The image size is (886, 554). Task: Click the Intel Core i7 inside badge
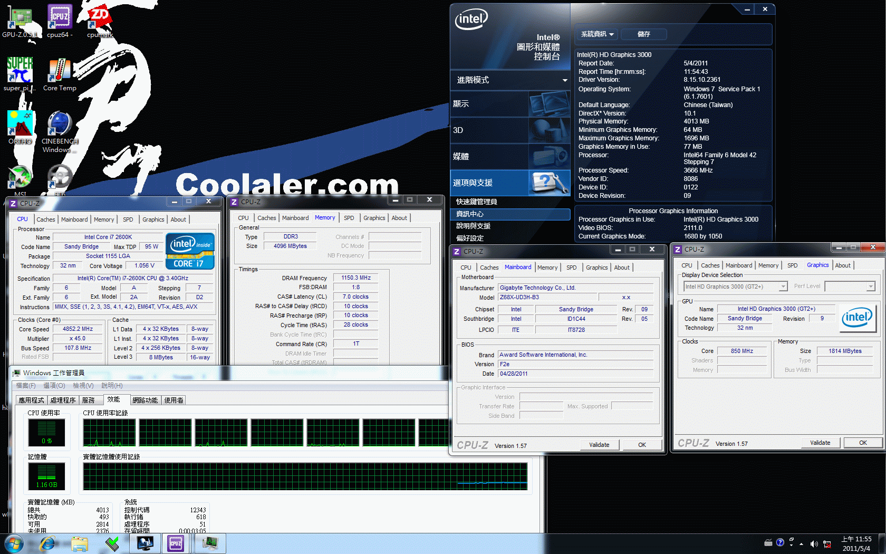pos(190,251)
